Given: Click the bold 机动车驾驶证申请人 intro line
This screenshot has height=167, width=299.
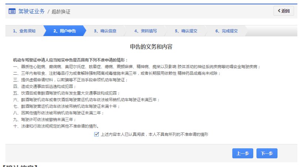Looking at the screenshot, I should pos(70,60).
